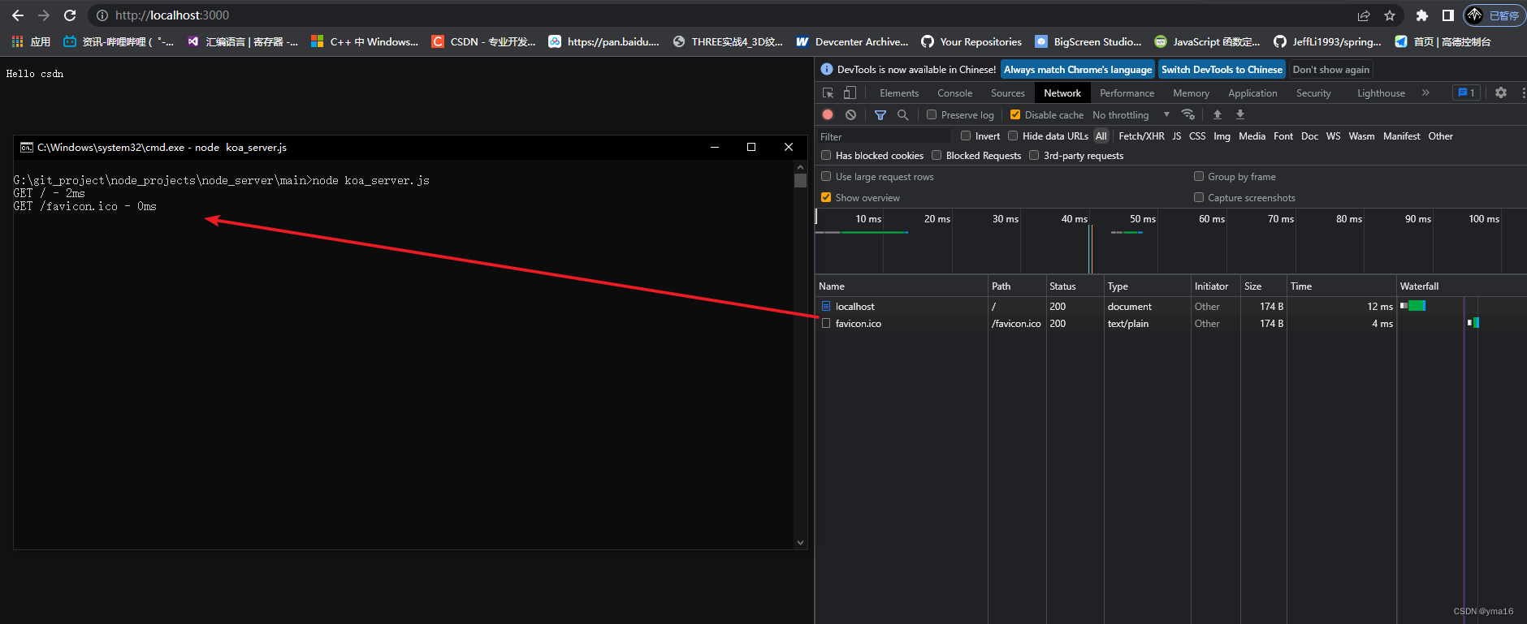
Task: Open the Performance tab
Action: tap(1127, 93)
